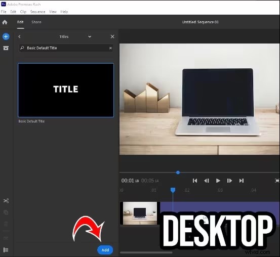Image resolution: width=280 pixels, height=257 pixels.
Task: Open the File menu
Action: point(4,12)
